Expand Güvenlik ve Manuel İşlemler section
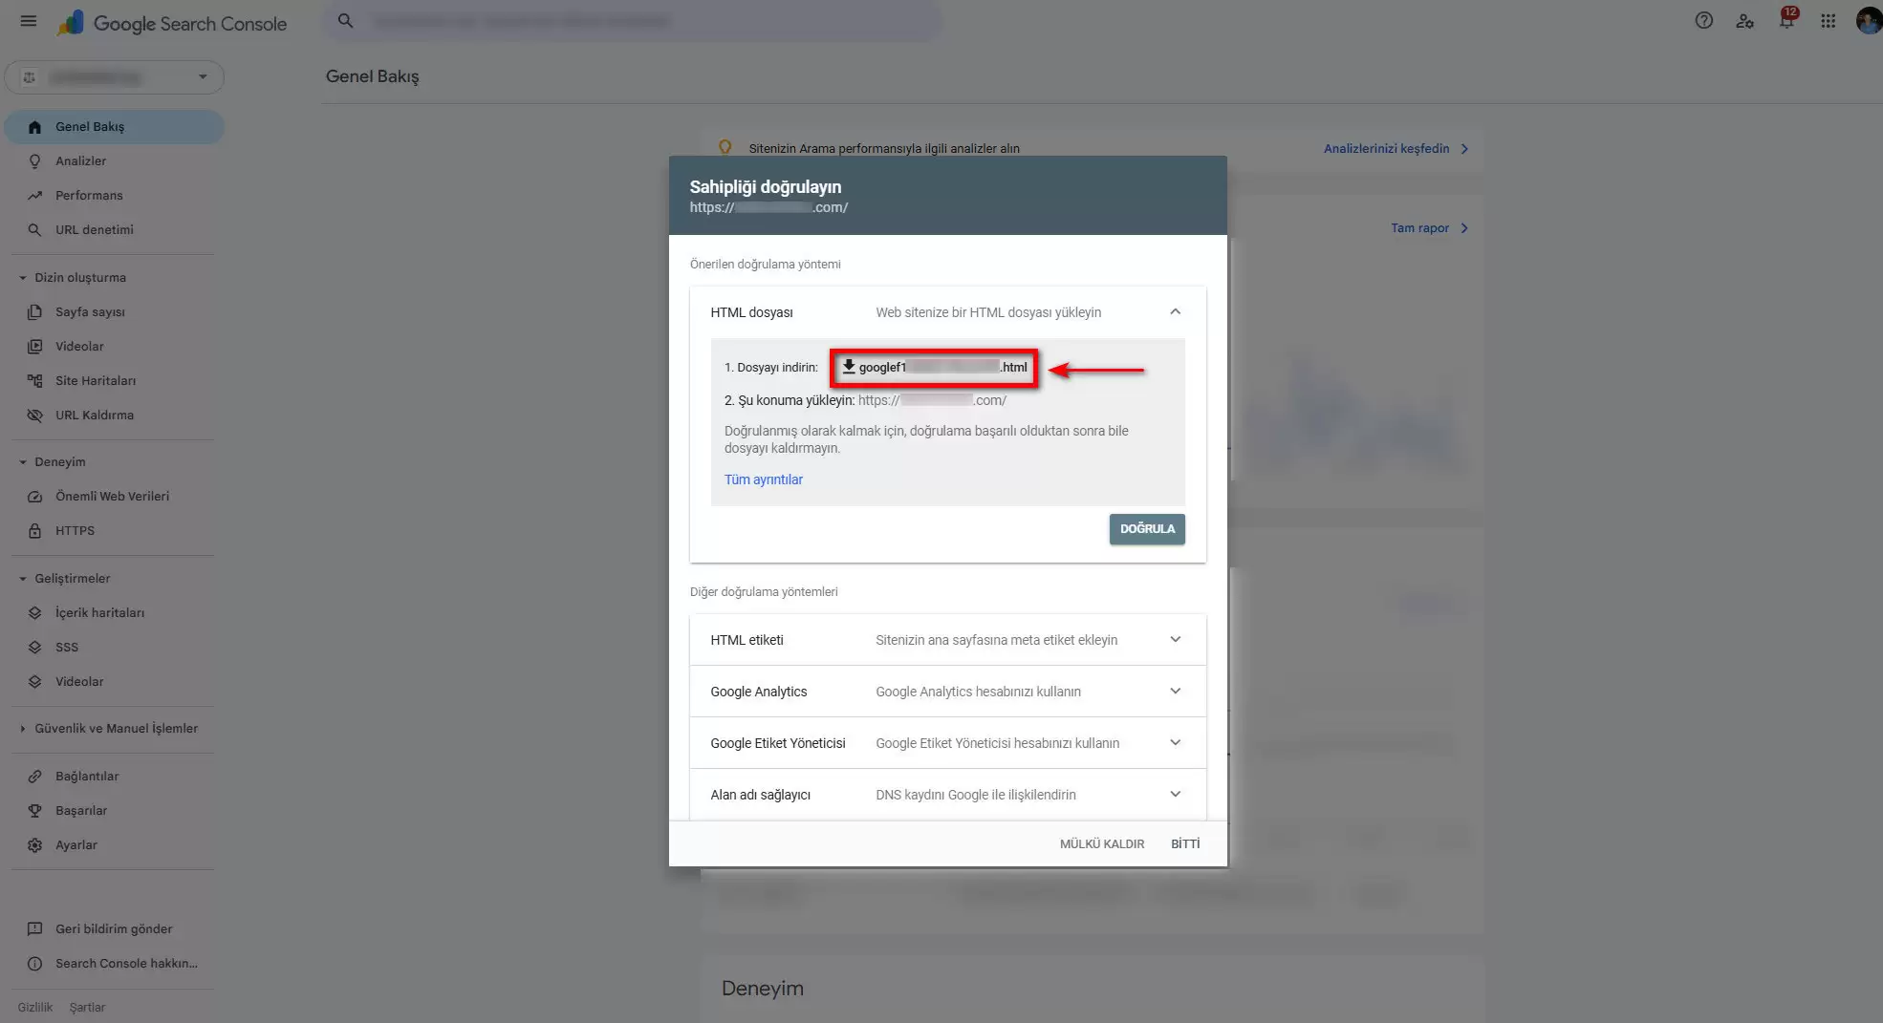 22,729
